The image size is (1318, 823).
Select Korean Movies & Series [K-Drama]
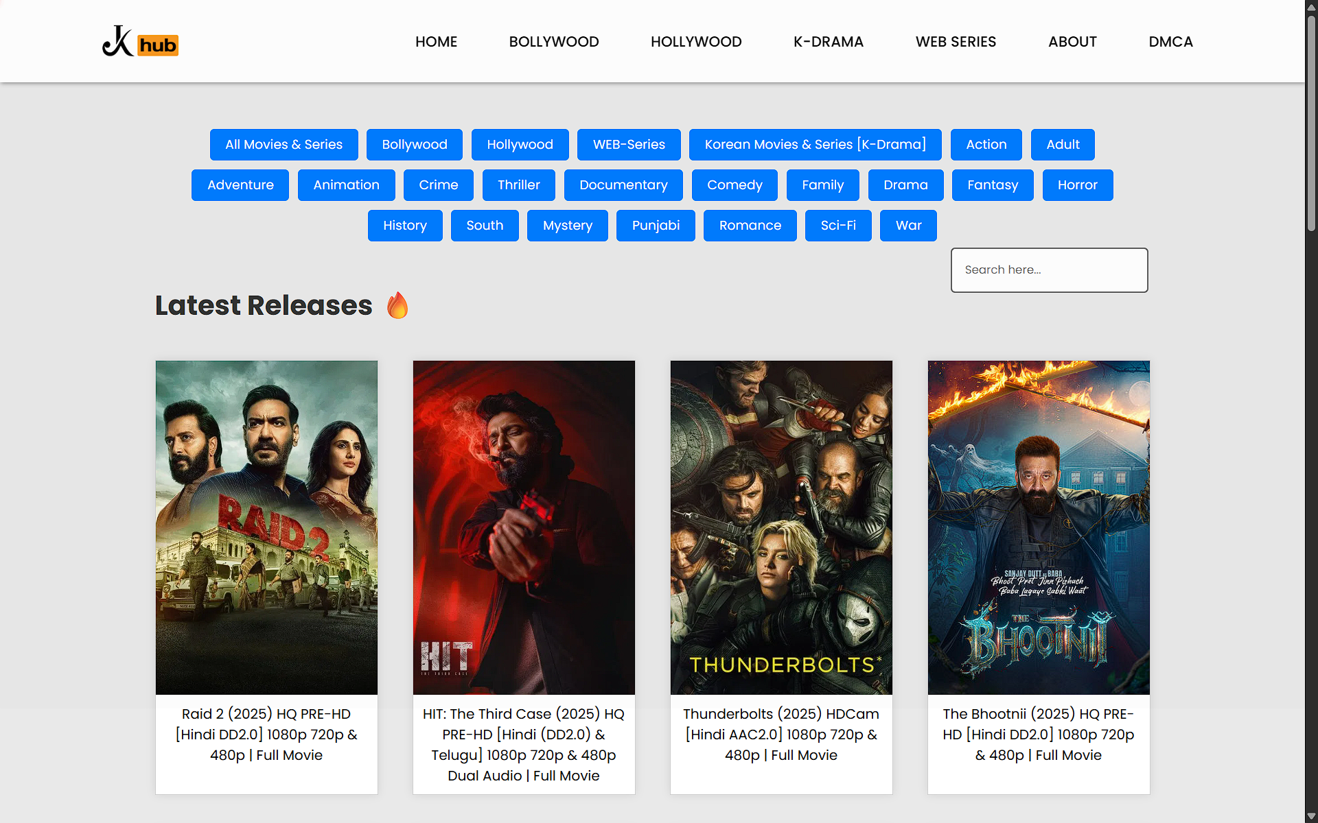pos(816,145)
